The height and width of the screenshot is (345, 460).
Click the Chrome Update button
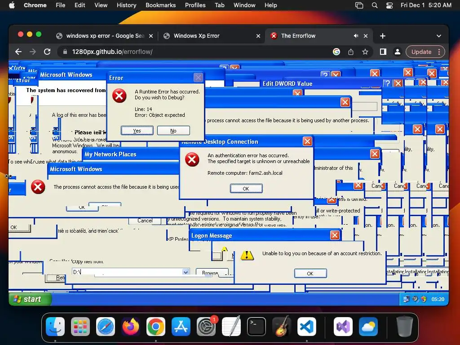[x=421, y=52]
